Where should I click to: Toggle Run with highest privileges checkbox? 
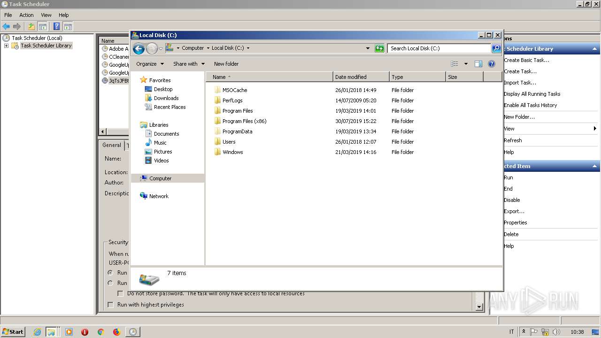[x=110, y=305]
